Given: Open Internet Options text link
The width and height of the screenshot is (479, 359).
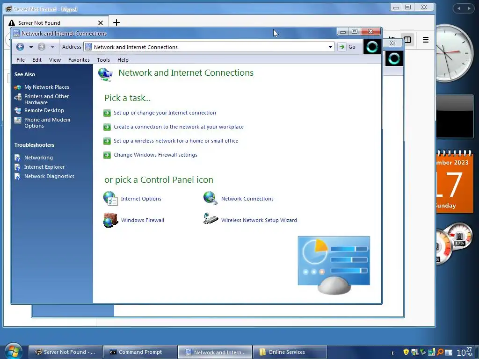Looking at the screenshot, I should click(x=141, y=199).
